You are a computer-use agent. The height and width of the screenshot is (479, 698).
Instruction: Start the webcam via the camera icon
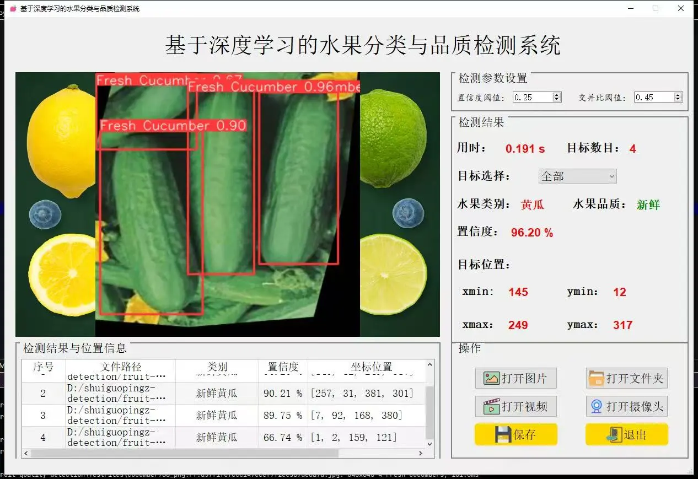point(626,406)
